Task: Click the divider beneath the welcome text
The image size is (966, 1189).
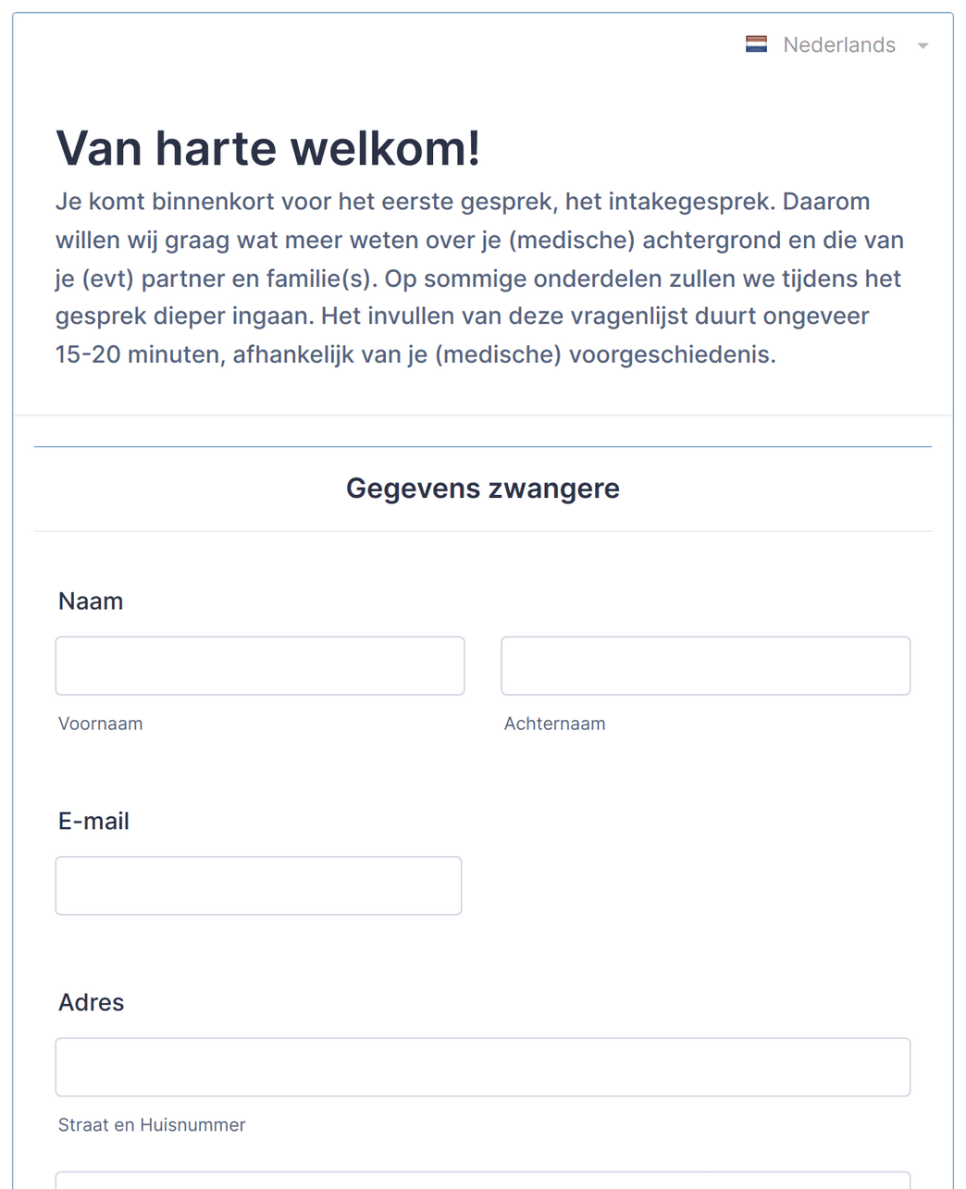Action: (483, 415)
